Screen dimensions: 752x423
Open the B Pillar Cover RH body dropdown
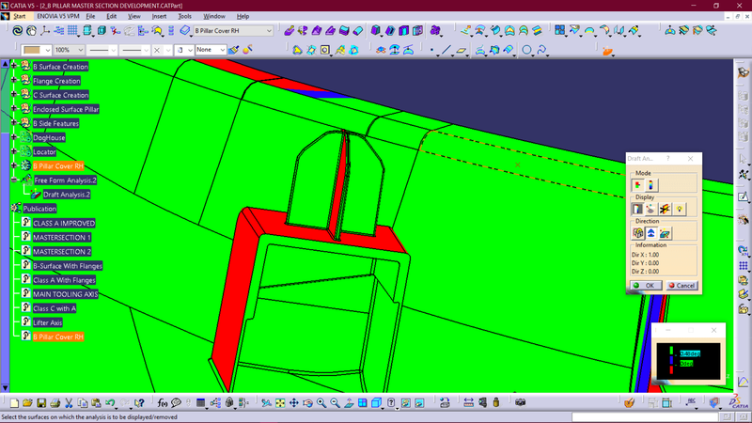(269, 31)
